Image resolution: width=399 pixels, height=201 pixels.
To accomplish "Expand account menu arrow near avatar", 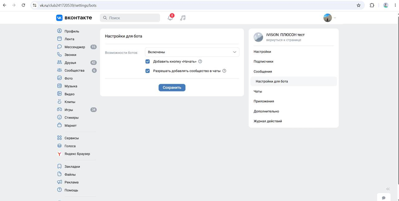I will pyautogui.click(x=335, y=18).
